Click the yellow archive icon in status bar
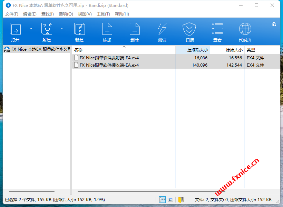The width and height of the screenshot is (283, 207). point(181,200)
